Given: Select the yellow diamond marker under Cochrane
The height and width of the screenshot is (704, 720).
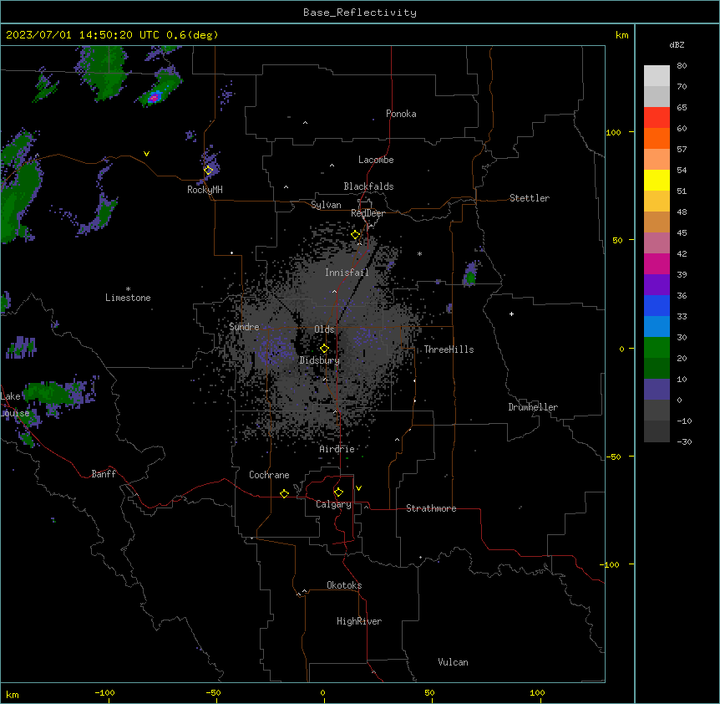Looking at the screenshot, I should click(284, 493).
